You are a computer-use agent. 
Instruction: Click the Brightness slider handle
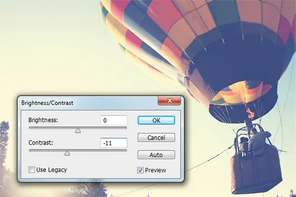pyautogui.click(x=78, y=130)
